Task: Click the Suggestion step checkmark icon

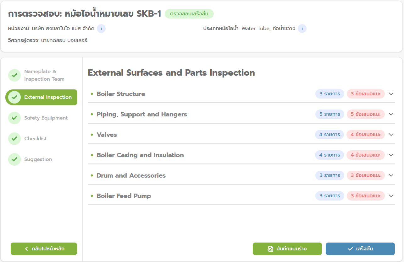Action: point(14,159)
